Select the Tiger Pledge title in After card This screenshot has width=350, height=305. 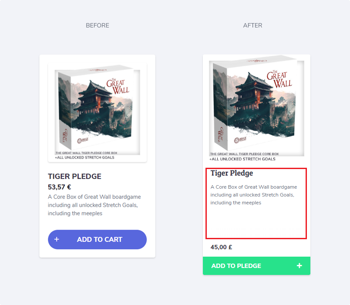coord(232,173)
